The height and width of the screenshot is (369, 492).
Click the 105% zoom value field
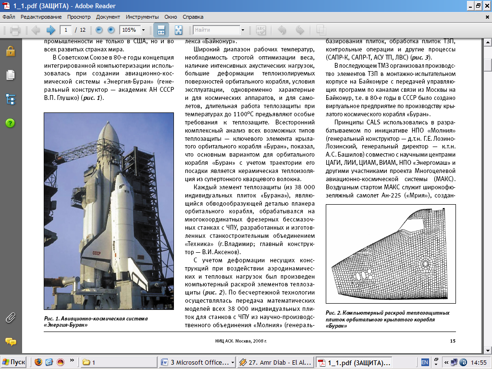pos(130,30)
